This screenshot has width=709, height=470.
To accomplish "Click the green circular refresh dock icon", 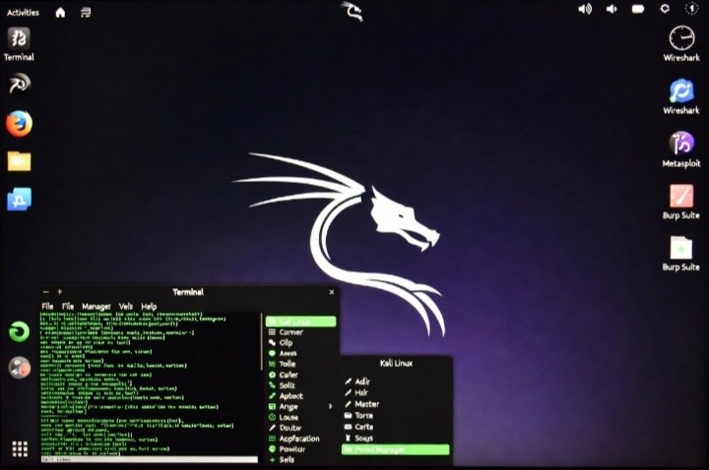I will pos(20,331).
